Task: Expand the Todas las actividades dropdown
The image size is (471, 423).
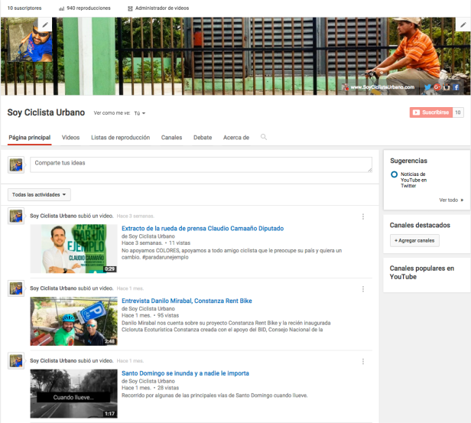Action: click(x=39, y=194)
